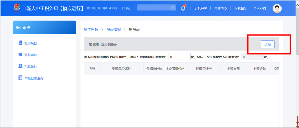Select 退税申请 in sidebar menu

pos(31,55)
